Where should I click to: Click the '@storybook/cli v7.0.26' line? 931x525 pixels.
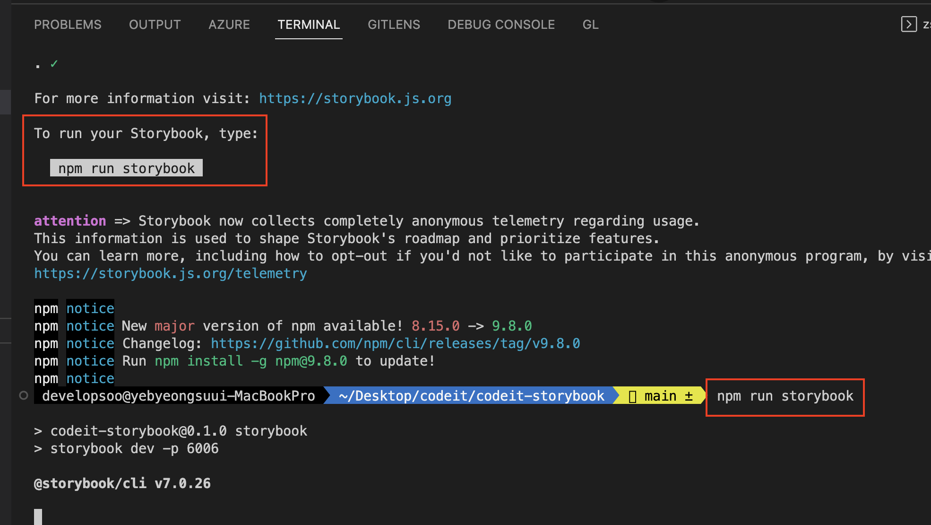[x=122, y=483]
